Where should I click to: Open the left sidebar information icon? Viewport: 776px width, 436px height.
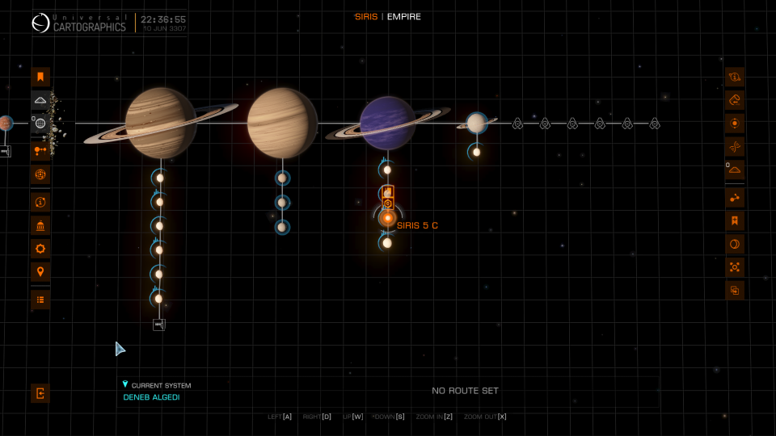40,202
